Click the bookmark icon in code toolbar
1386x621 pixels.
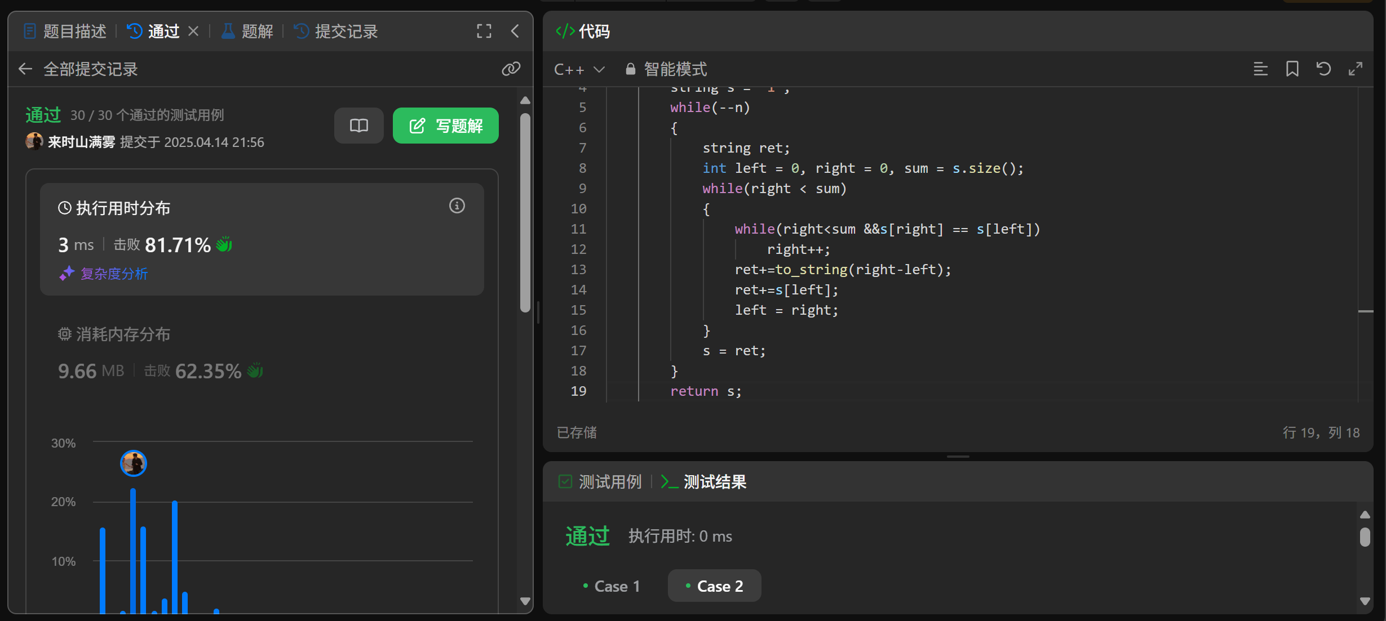1292,69
